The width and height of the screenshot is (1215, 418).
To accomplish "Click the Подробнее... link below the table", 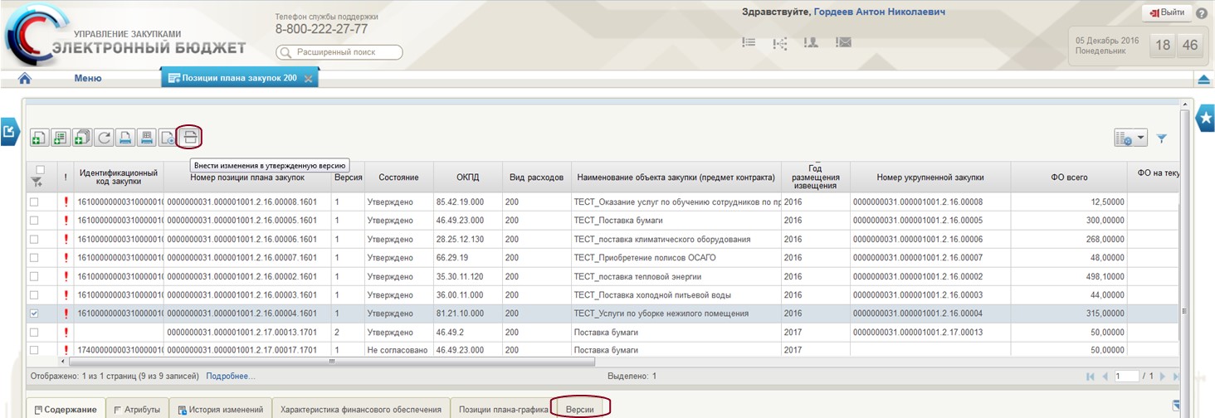I will tap(231, 377).
